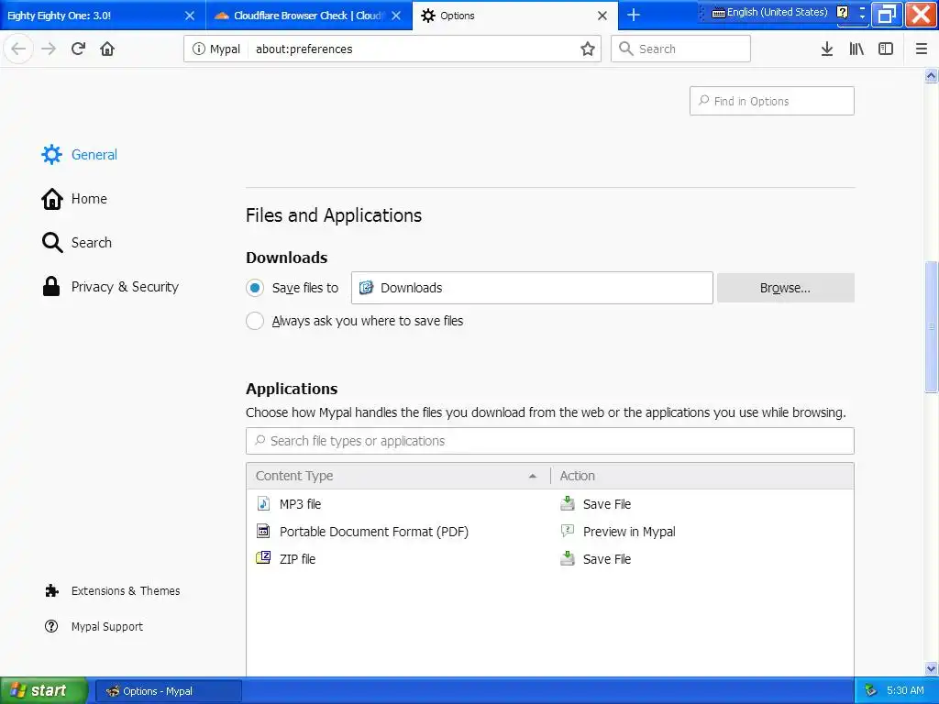Viewport: 939px width, 704px height.
Task: Open the Library icon in toolbar
Action: [856, 49]
